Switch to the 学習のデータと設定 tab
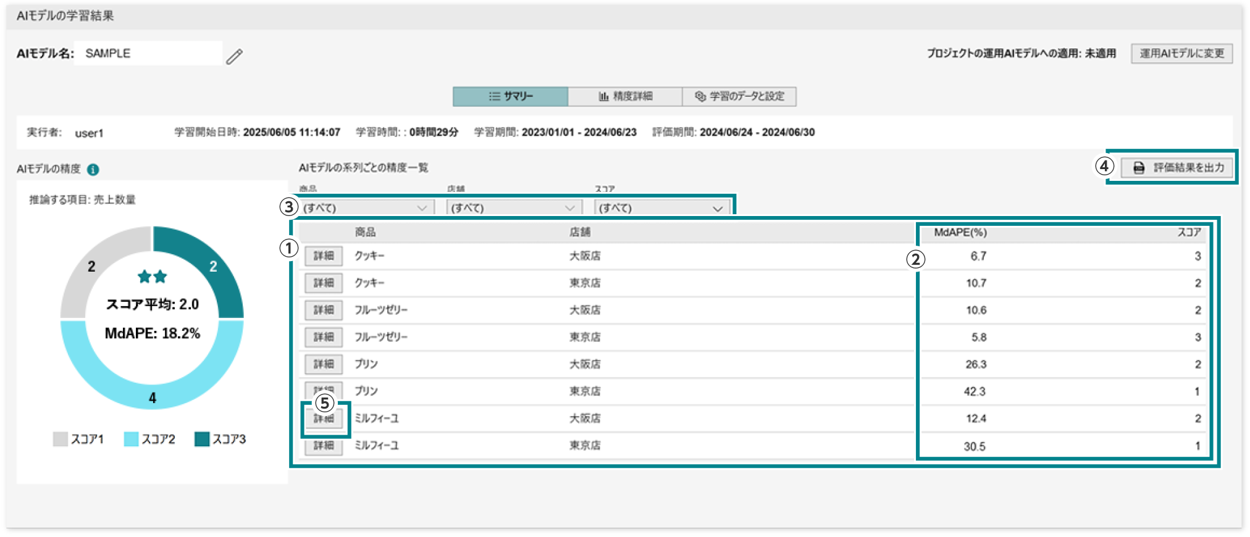This screenshot has width=1250, height=537. (x=739, y=96)
